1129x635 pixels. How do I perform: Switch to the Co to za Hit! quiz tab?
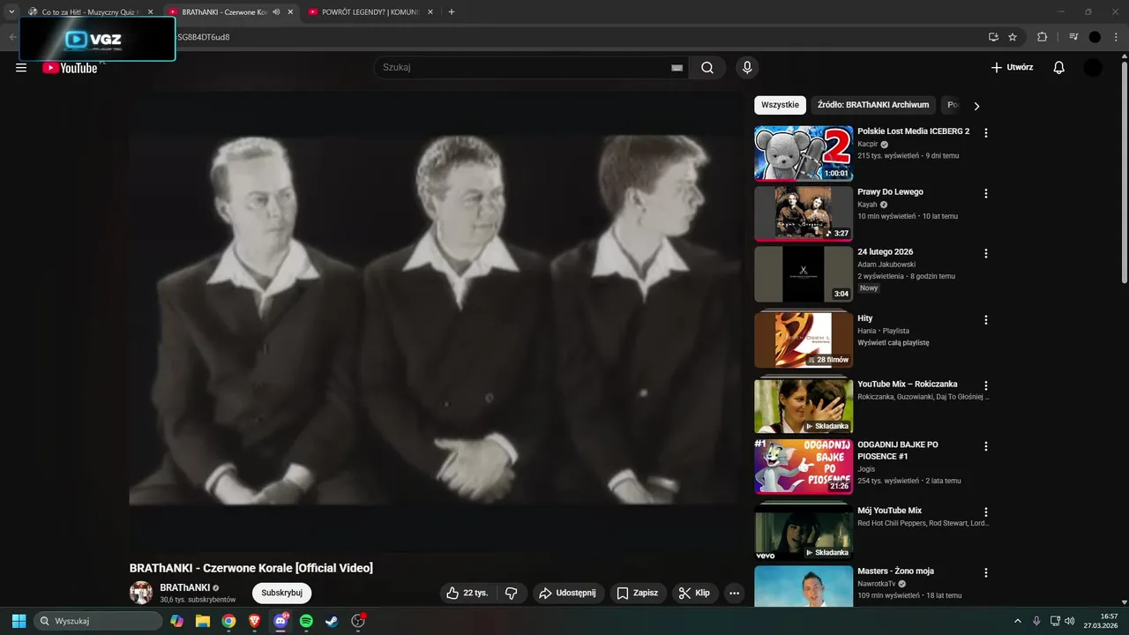pos(89,12)
